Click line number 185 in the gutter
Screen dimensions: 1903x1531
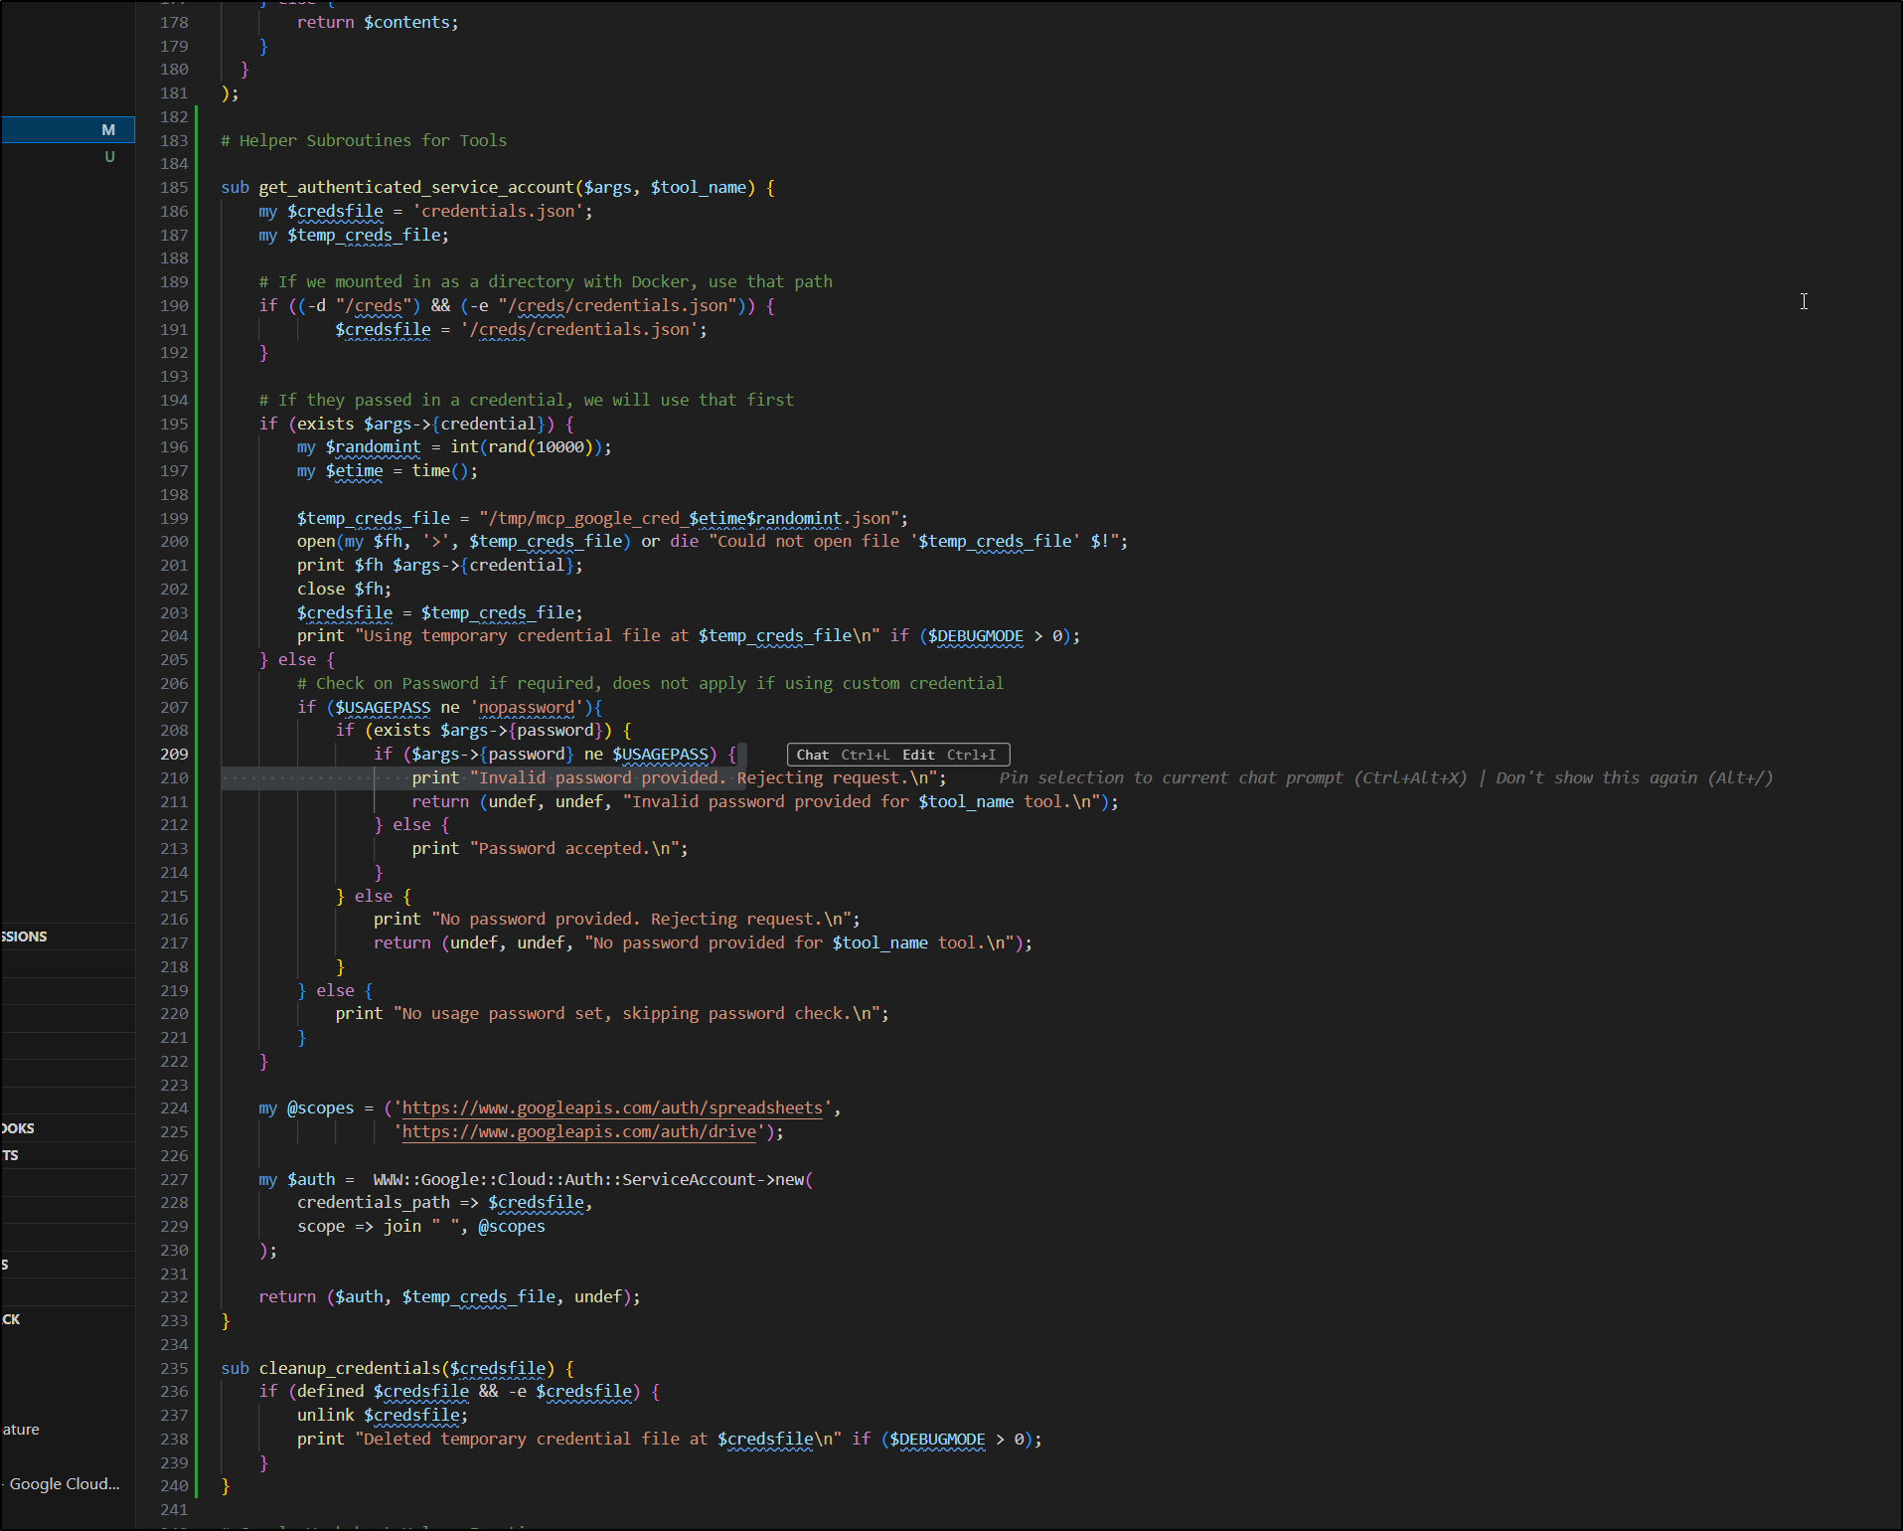[174, 187]
